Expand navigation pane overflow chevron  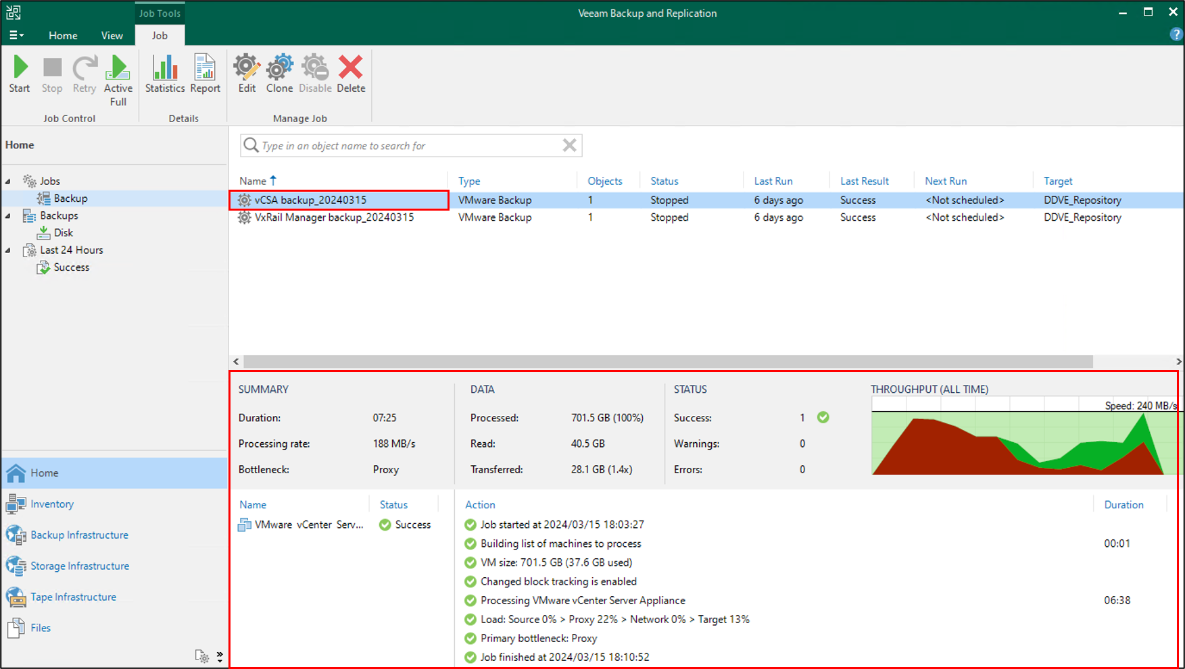tap(220, 656)
